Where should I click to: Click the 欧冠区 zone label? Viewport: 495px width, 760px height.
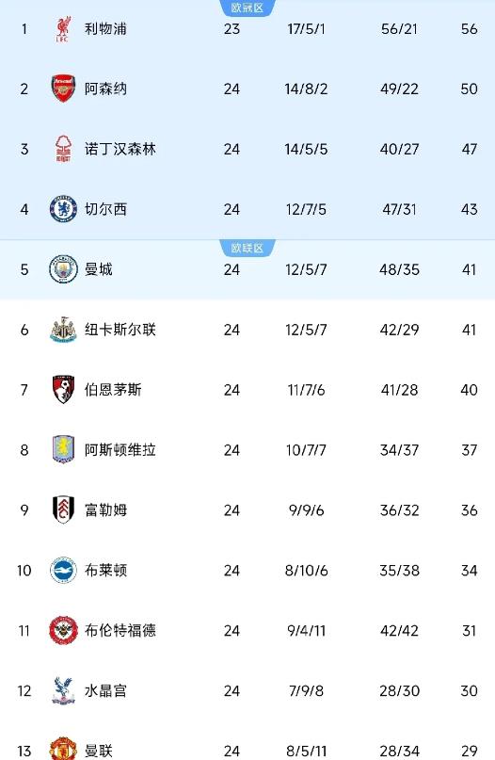(247, 8)
